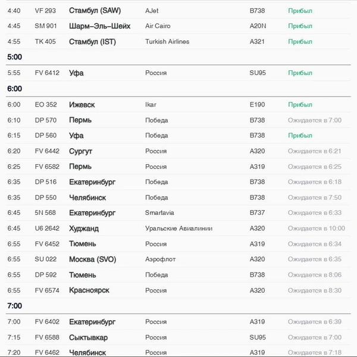Open Аэрофлот flight SU 022 Москва (SVO)
The image size is (357, 357).
(x=178, y=259)
